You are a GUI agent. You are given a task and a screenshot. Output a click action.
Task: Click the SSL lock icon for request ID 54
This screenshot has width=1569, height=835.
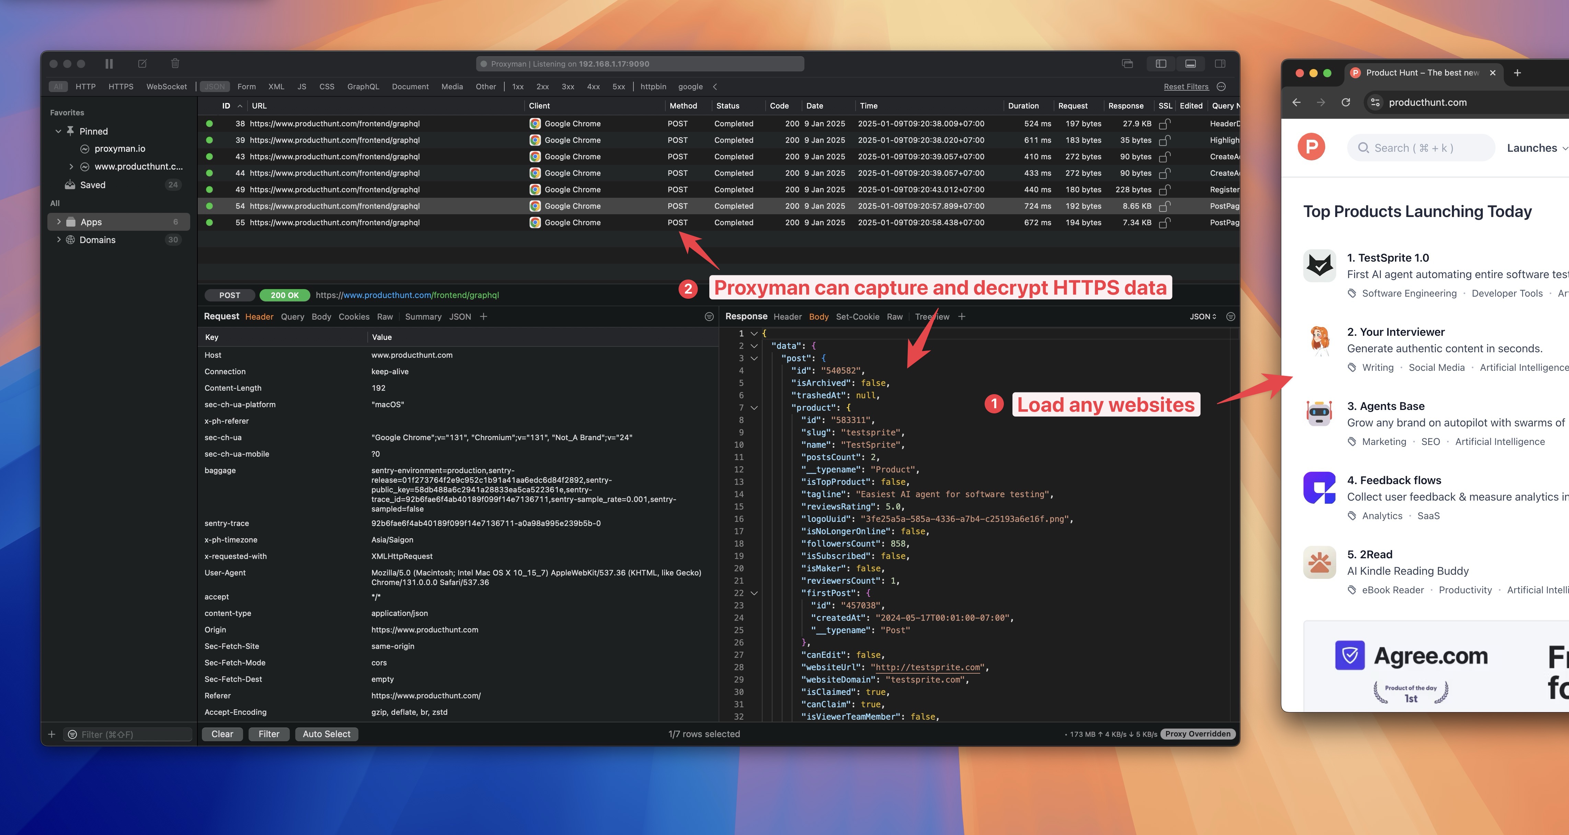[1164, 206]
